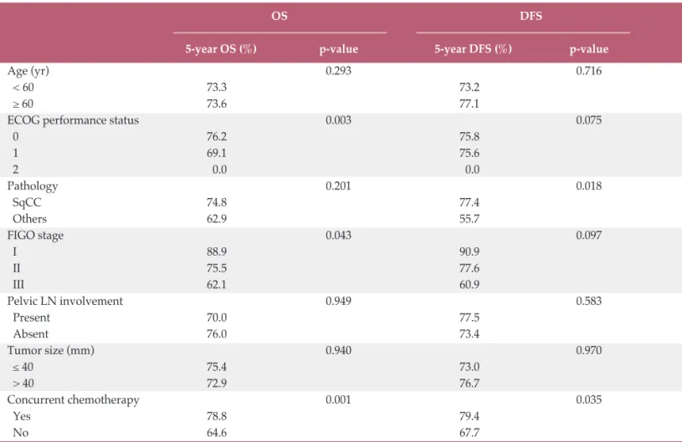Select the 55.7 DFS value for Others
Screen dimensions: 682x442
coord(469,219)
